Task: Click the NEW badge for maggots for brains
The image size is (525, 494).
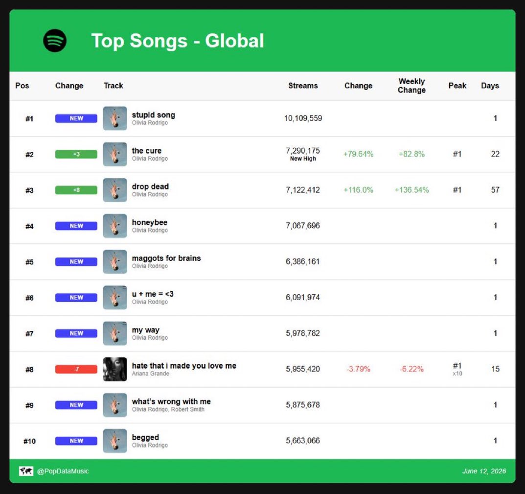Action: [76, 262]
